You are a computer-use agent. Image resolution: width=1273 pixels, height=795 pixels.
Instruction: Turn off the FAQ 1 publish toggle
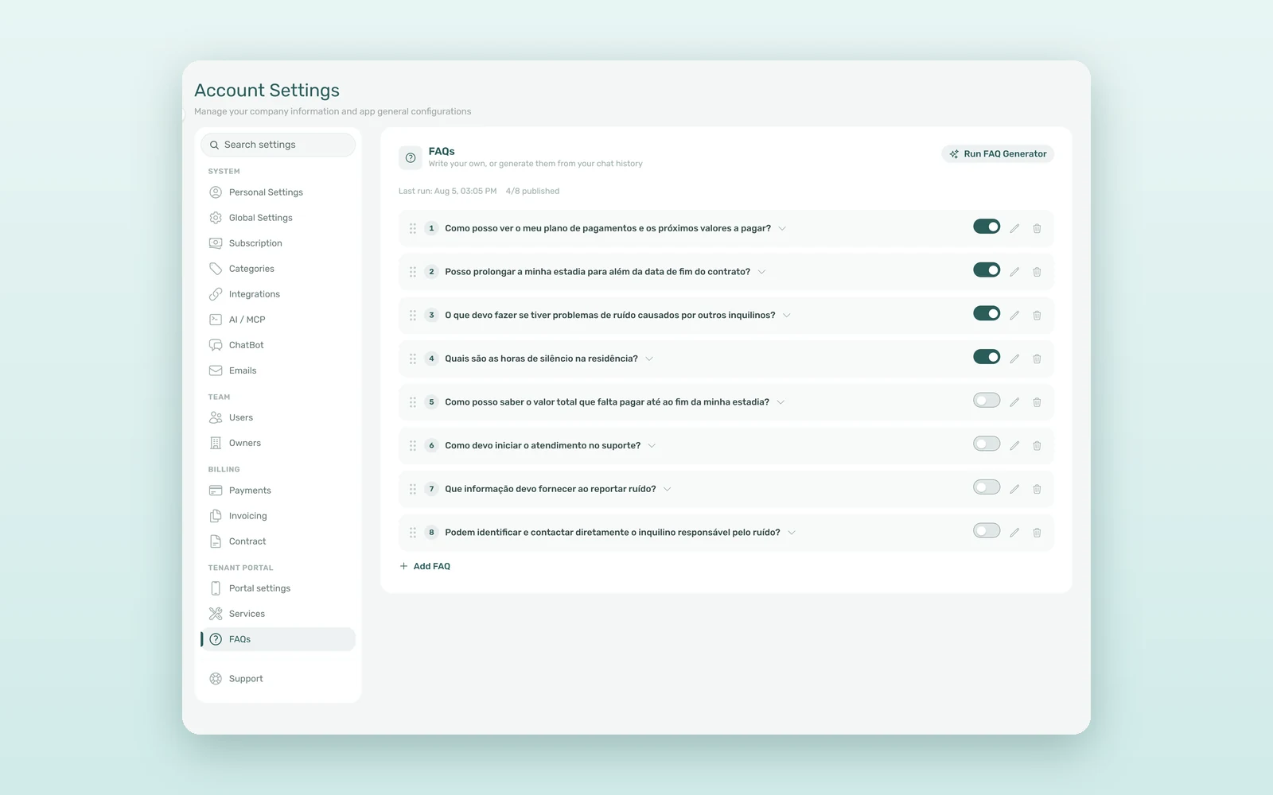pos(987,227)
